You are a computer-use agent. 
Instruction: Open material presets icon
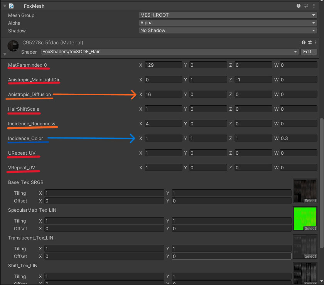tap(309, 42)
